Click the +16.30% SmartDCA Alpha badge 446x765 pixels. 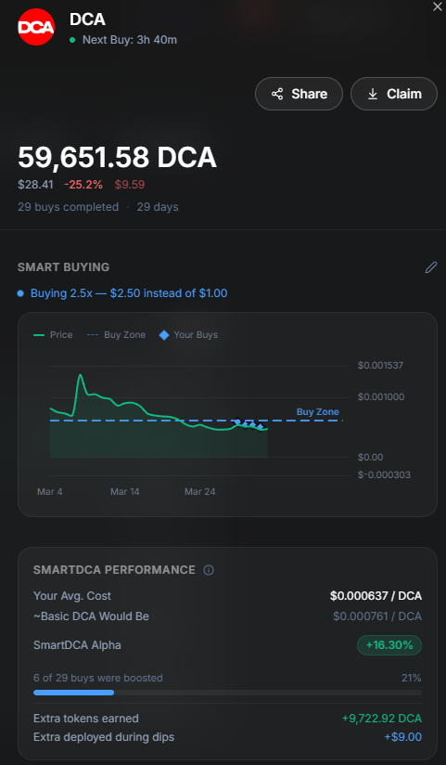[389, 645]
